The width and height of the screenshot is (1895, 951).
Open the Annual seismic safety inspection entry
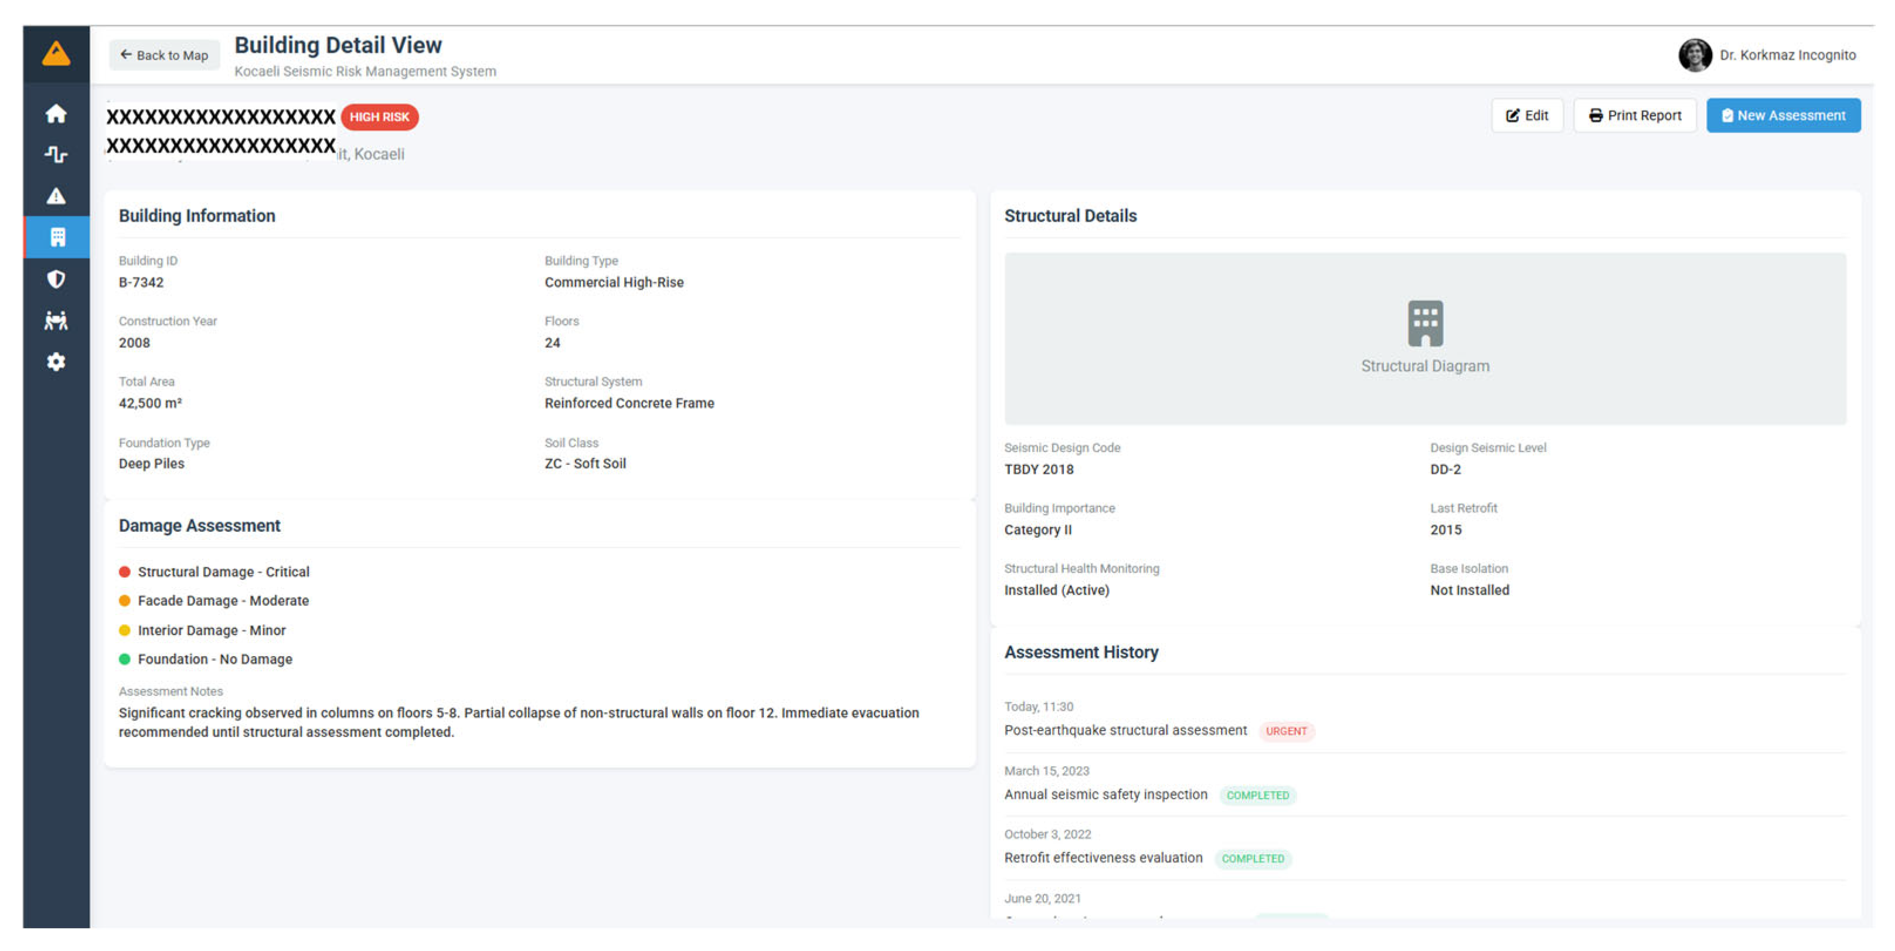point(1105,793)
